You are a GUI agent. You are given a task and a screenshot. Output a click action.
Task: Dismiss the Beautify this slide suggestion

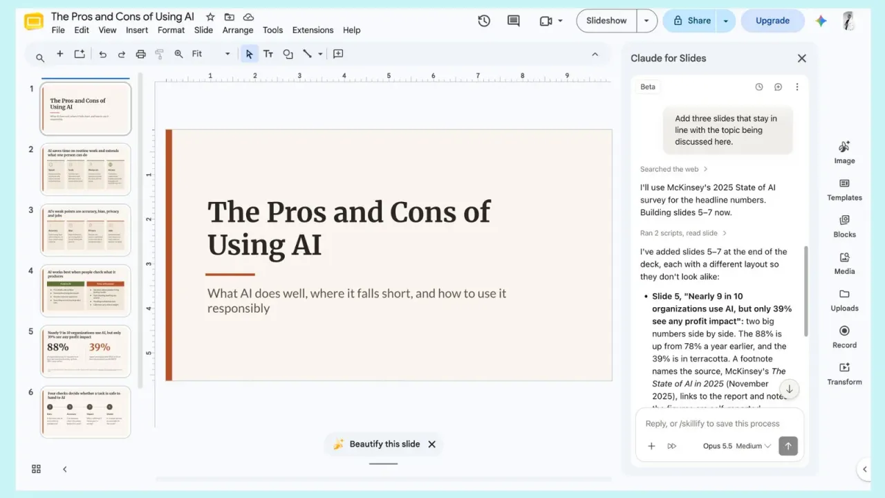[x=432, y=444]
